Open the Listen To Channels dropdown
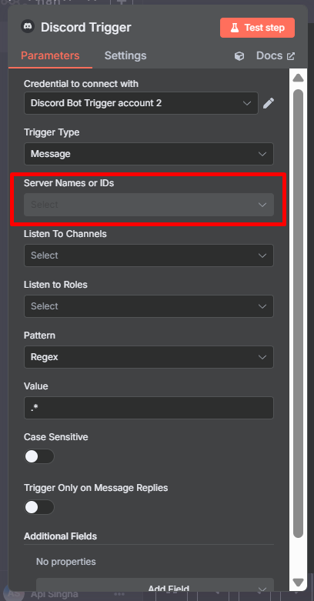This screenshot has height=601, width=314. (x=149, y=255)
